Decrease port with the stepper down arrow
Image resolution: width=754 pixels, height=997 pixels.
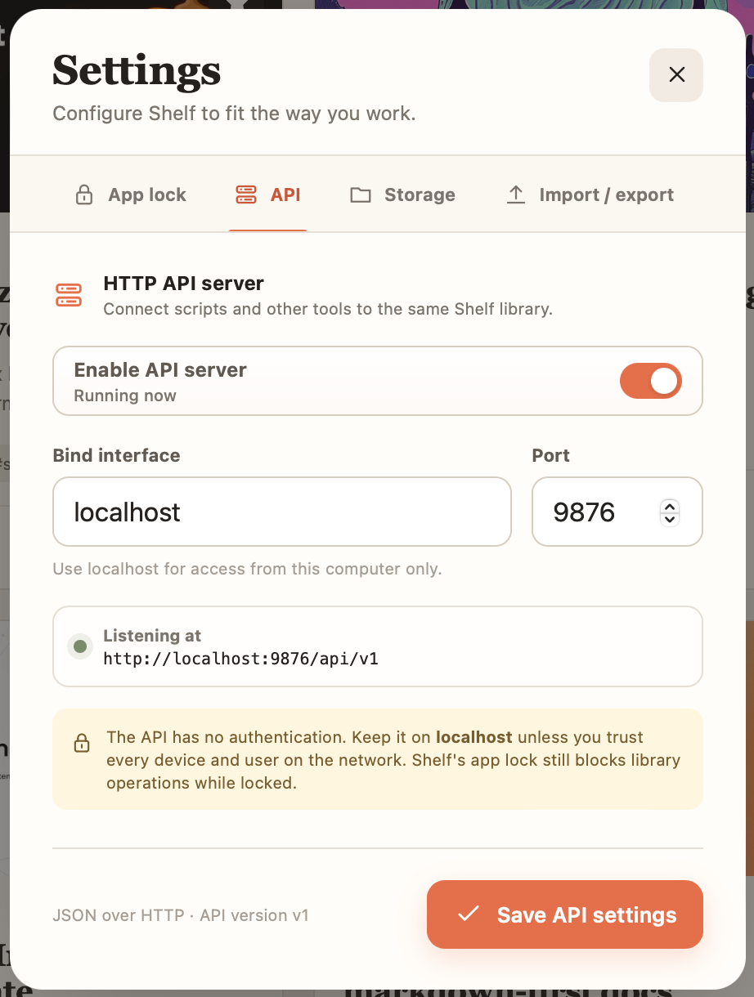click(x=670, y=519)
